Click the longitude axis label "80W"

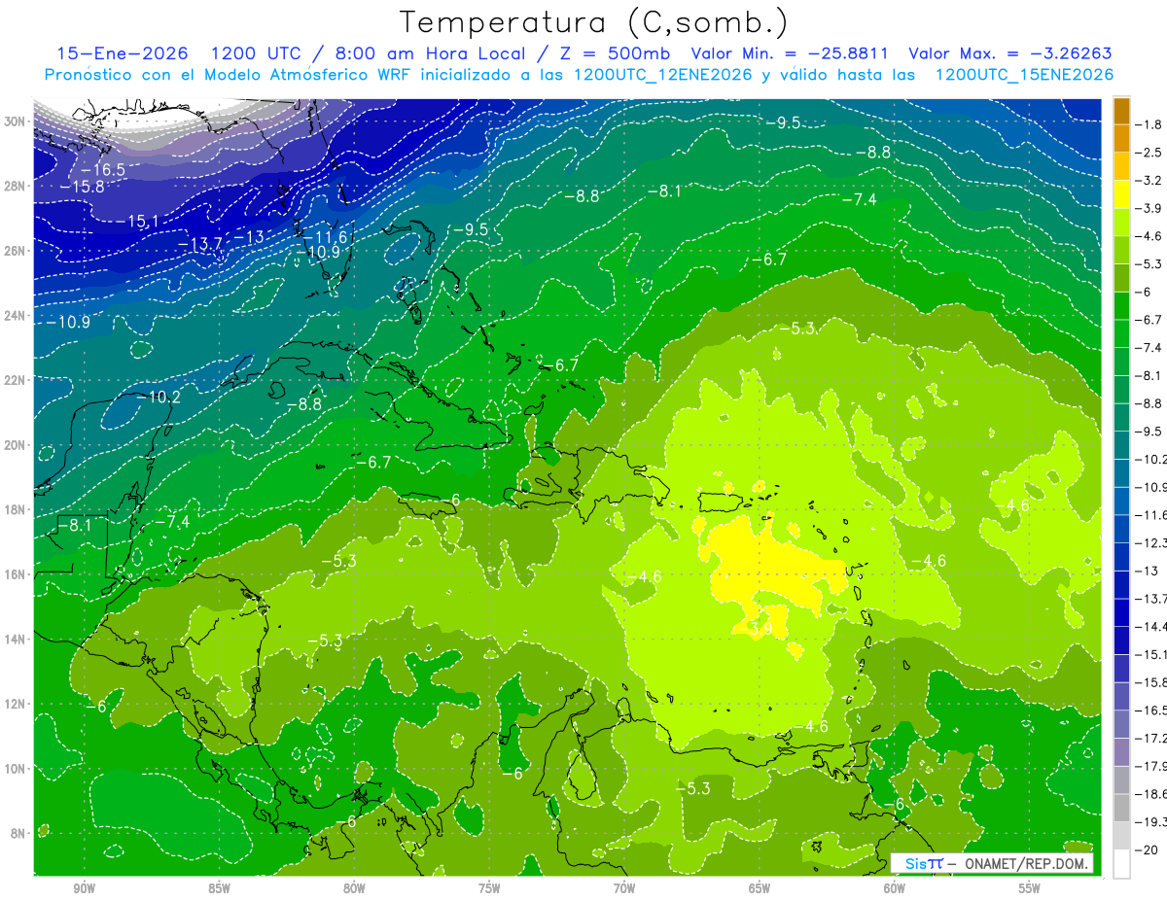coord(354,888)
